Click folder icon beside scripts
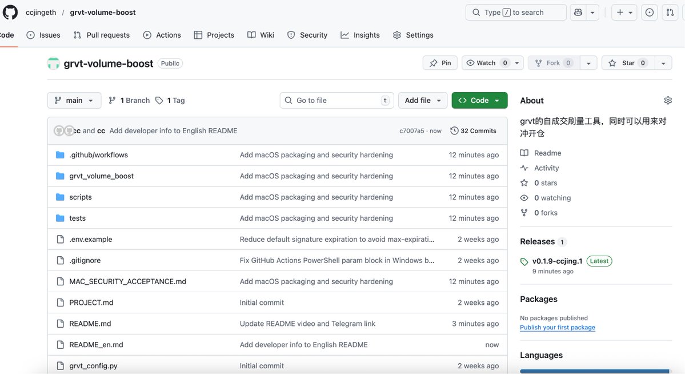The height and width of the screenshot is (374, 685). click(x=61, y=197)
